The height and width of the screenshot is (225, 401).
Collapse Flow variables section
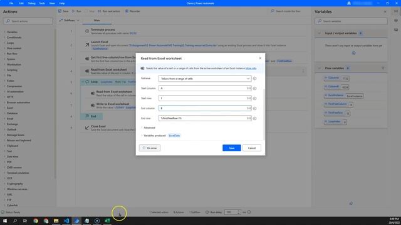click(x=320, y=68)
